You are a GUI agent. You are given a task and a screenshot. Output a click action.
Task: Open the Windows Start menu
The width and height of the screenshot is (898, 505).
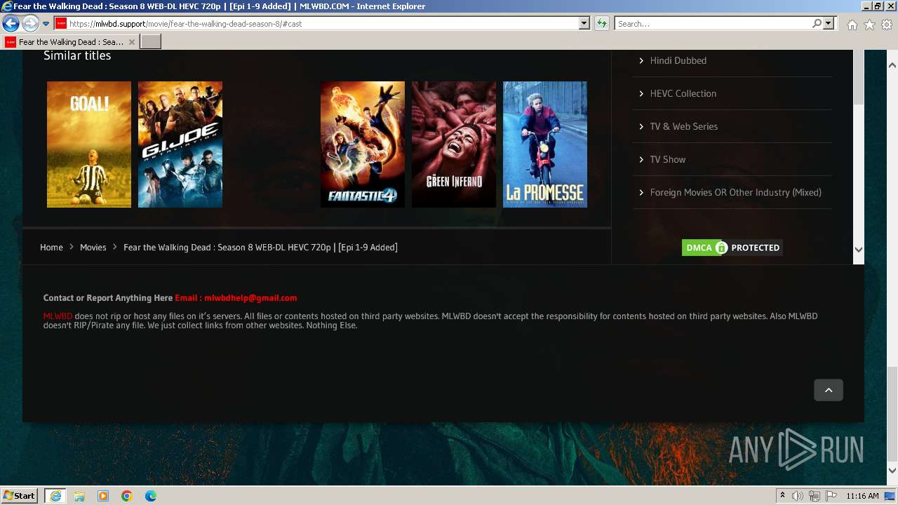(20, 496)
